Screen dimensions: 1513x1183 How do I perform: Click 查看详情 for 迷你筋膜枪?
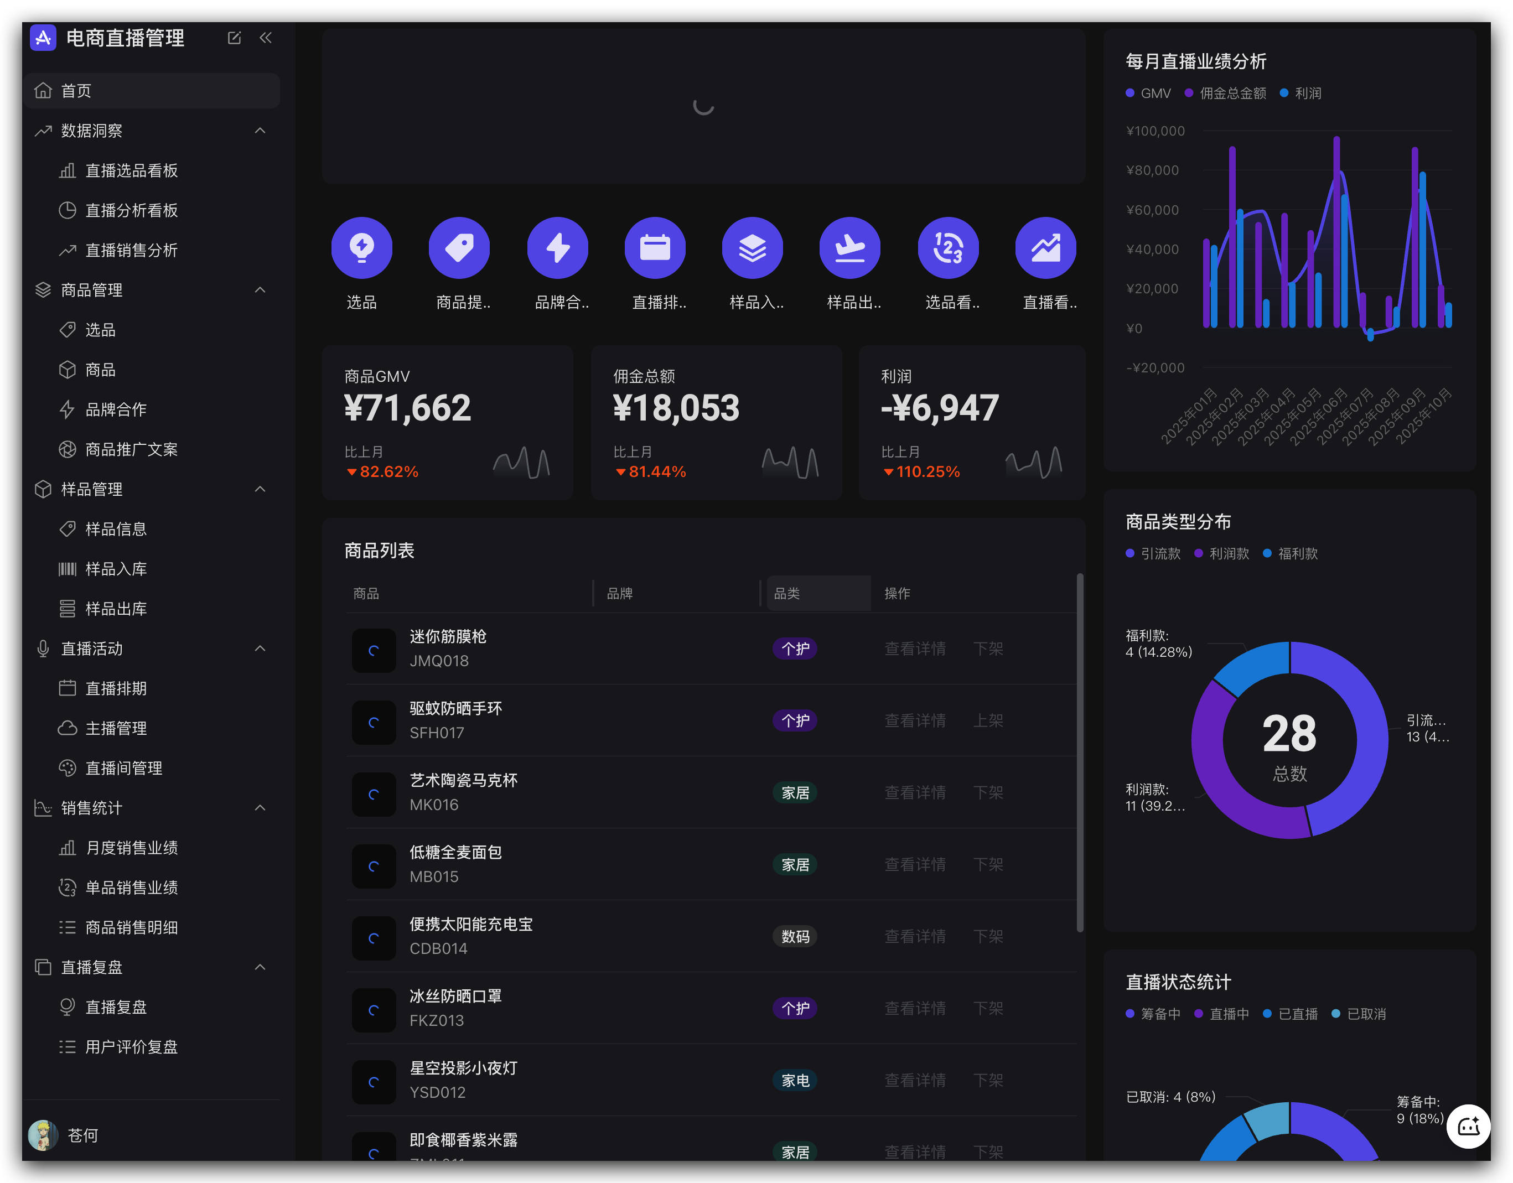[914, 649]
